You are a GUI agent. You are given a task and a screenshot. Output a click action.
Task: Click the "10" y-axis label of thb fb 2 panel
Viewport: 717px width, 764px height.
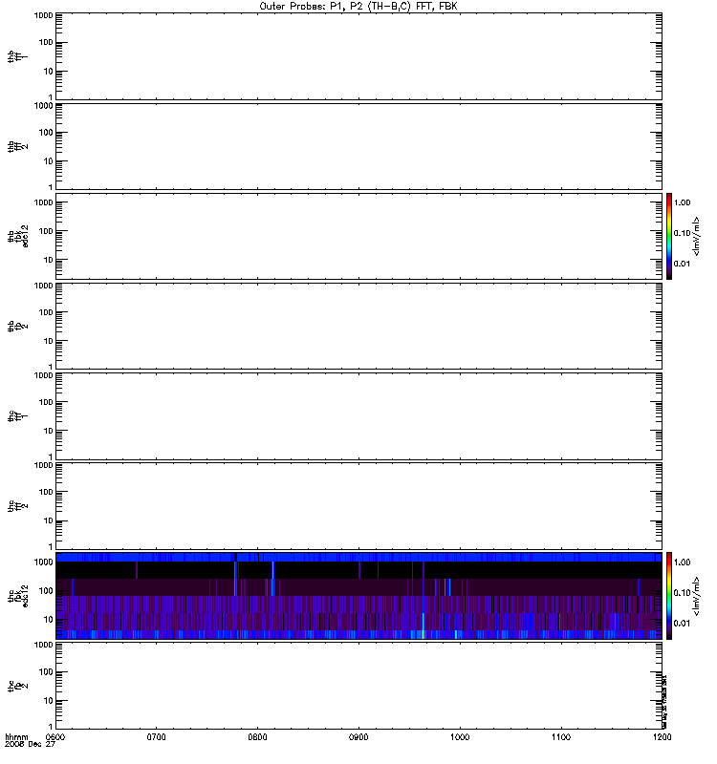49,341
